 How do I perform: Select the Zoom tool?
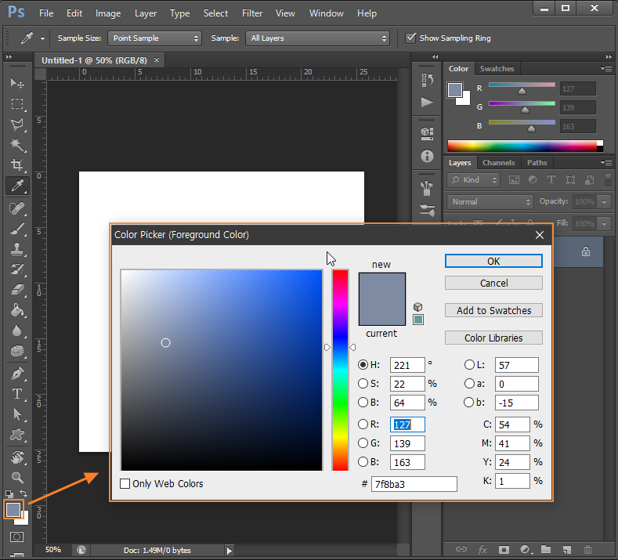tap(17, 478)
